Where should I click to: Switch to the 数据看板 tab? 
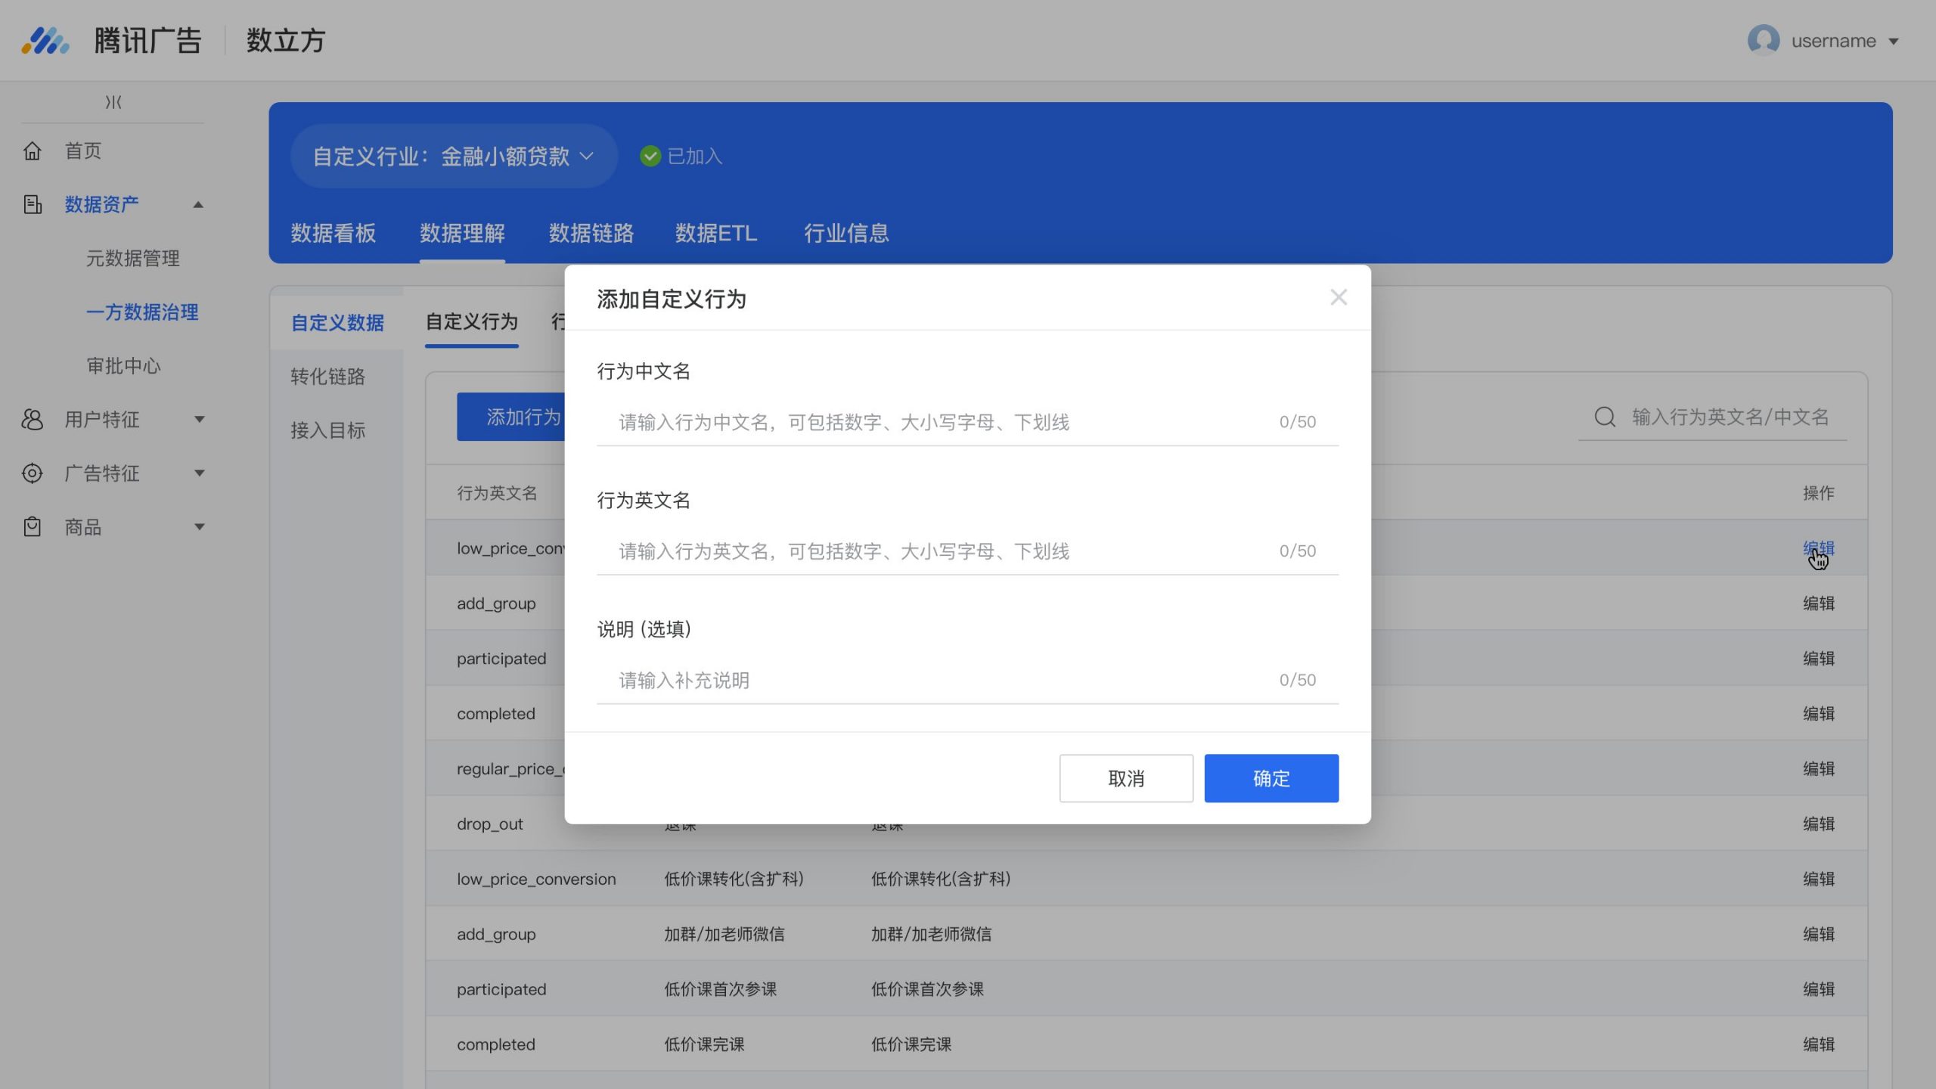point(334,233)
